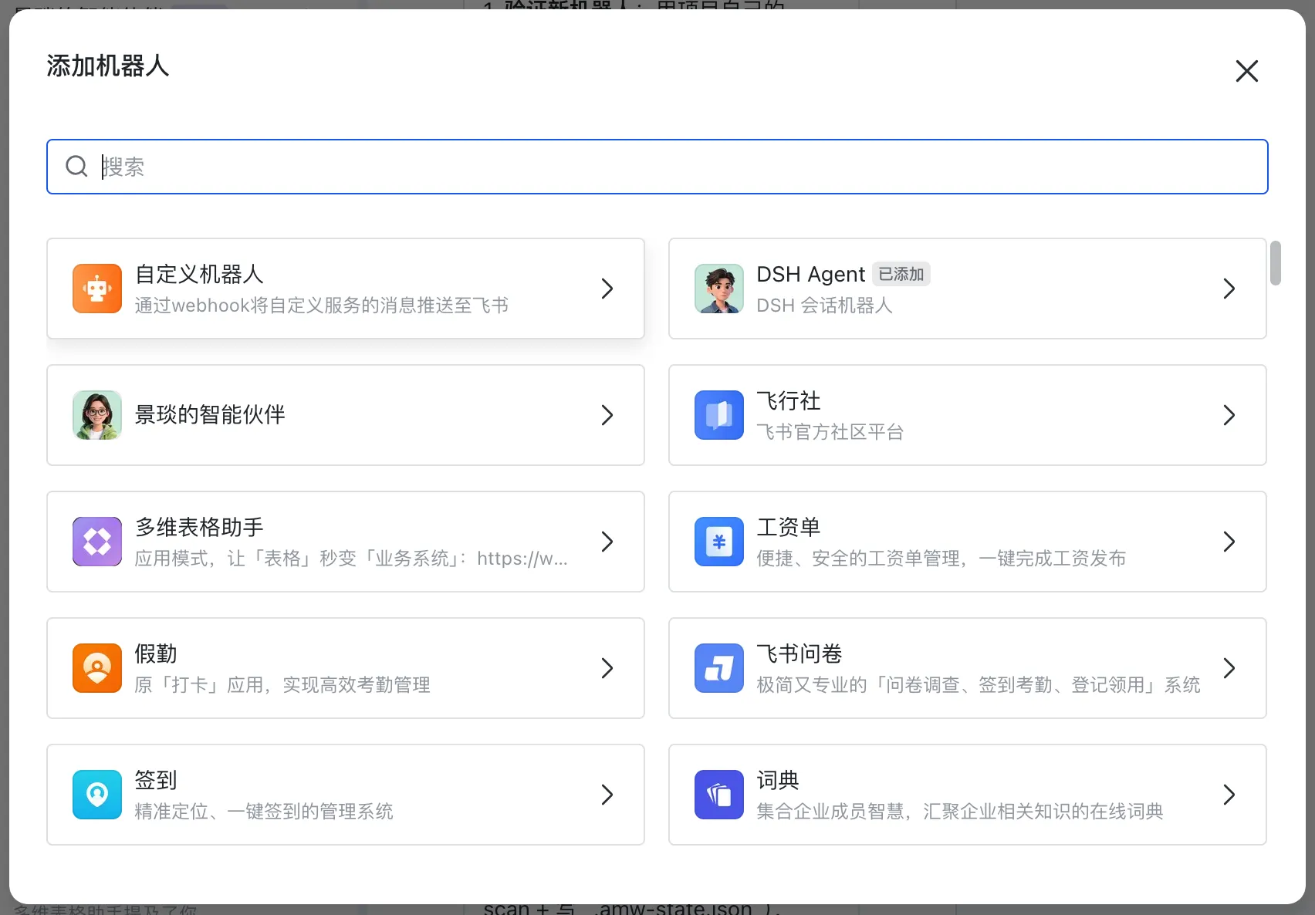
Task: Click the 词典 description about 在线词典
Action: click(x=960, y=812)
